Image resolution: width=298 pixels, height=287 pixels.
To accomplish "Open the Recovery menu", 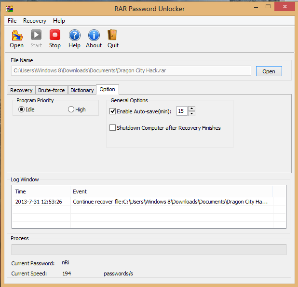I will [x=35, y=21].
